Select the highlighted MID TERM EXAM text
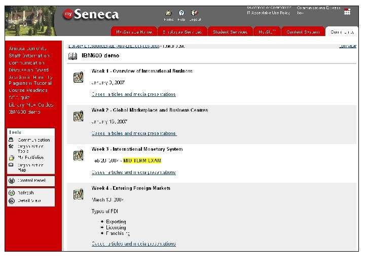365x274 pixels. 142,160
